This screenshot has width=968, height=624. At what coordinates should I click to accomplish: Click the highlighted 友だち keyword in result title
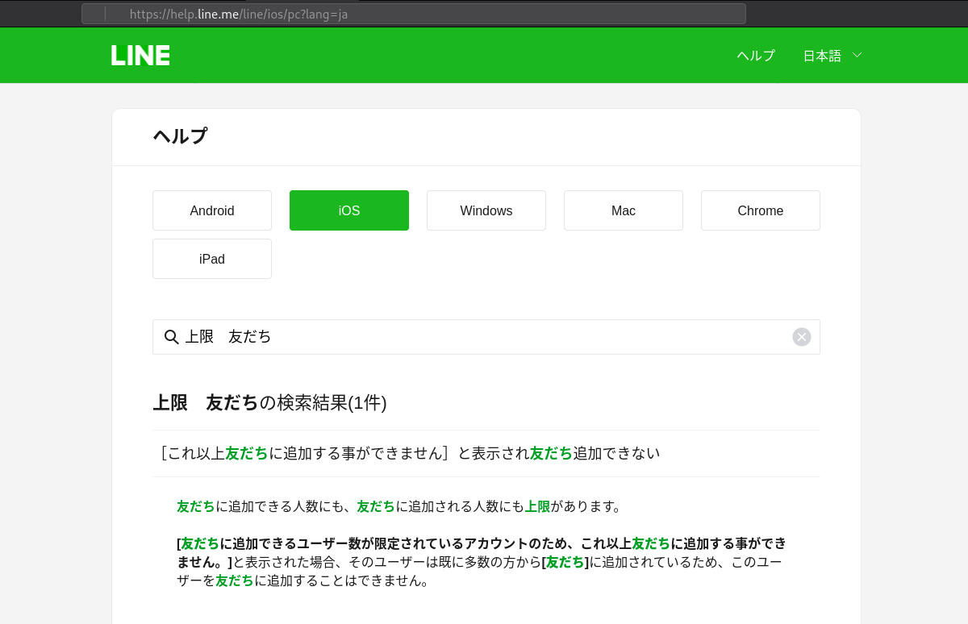coord(246,453)
